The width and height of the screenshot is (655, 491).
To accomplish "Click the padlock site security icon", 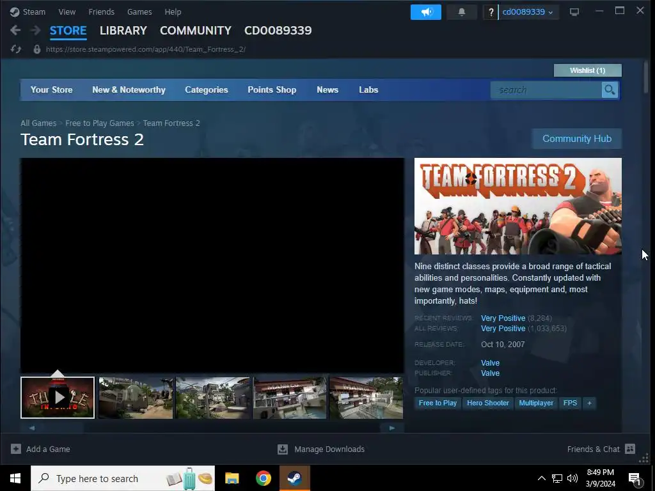I will click(36, 49).
